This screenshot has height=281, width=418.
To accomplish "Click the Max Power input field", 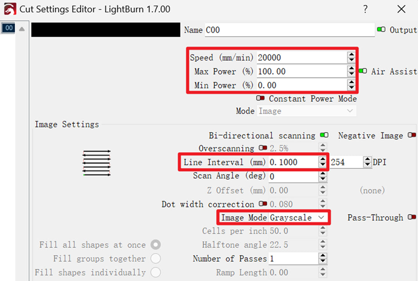I will tap(301, 72).
